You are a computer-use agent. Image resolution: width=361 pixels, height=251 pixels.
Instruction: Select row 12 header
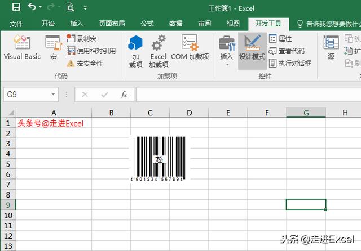(8, 236)
